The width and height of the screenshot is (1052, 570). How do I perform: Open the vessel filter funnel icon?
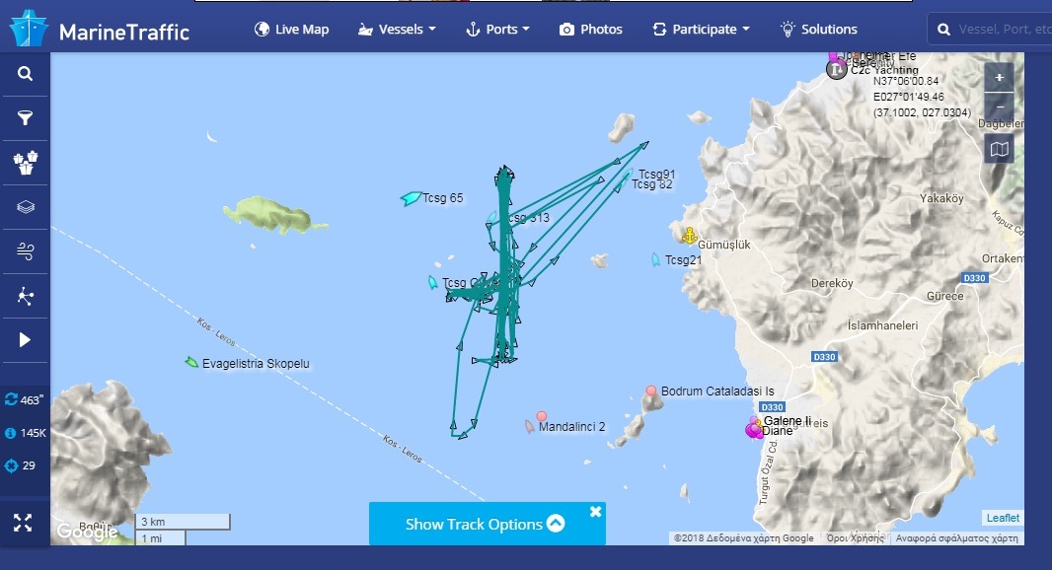[x=25, y=118]
